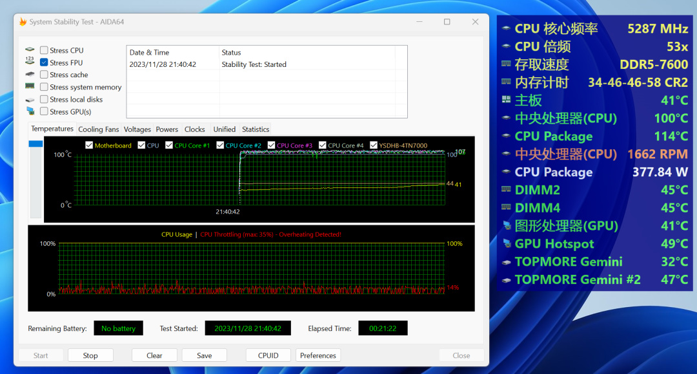Toggle the CPU Core #2 graph checkbox

tap(220, 145)
